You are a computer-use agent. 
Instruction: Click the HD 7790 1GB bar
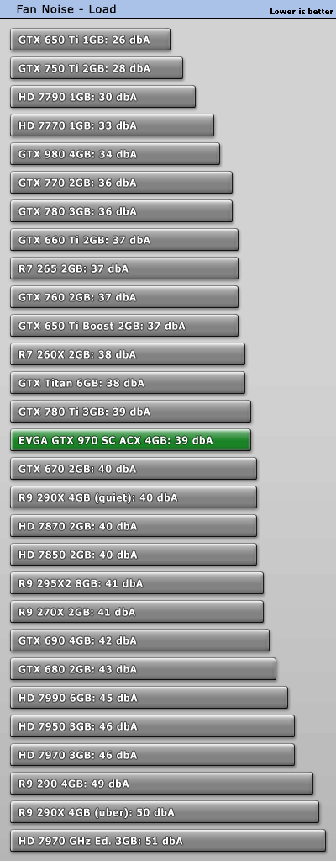(x=102, y=97)
